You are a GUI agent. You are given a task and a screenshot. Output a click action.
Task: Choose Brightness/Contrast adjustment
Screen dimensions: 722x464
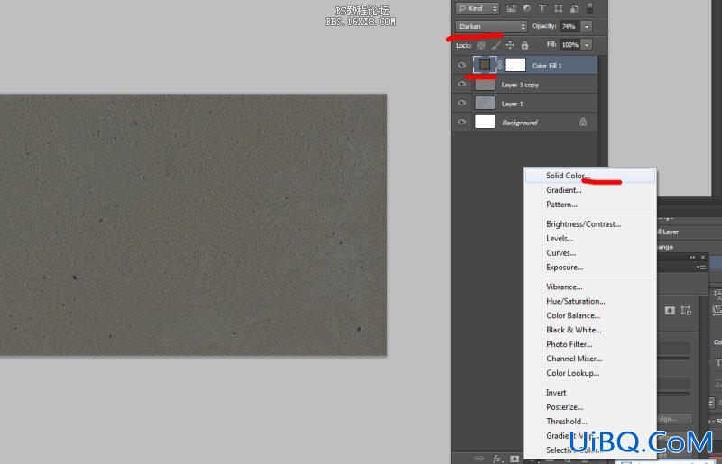point(590,224)
